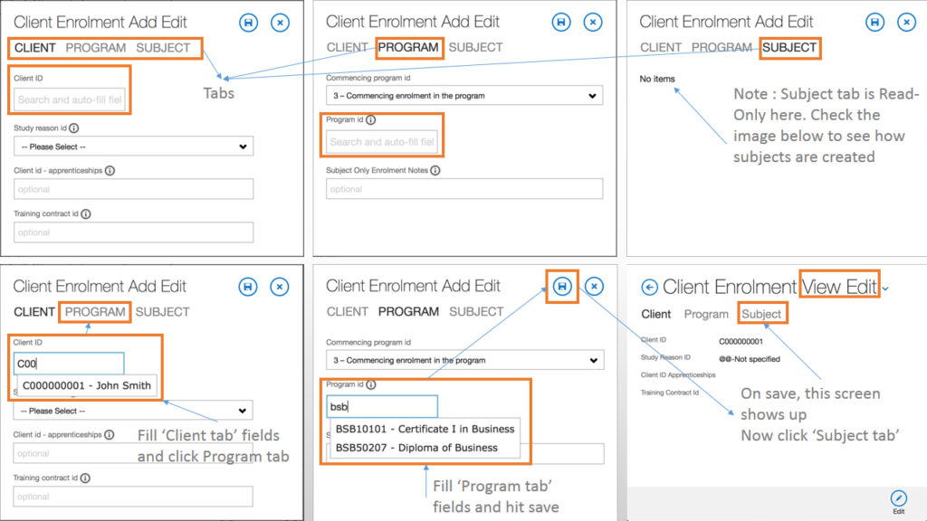Switch to Subject tab in View Edit screen
Viewport: 927px width, 521px height.
click(760, 314)
